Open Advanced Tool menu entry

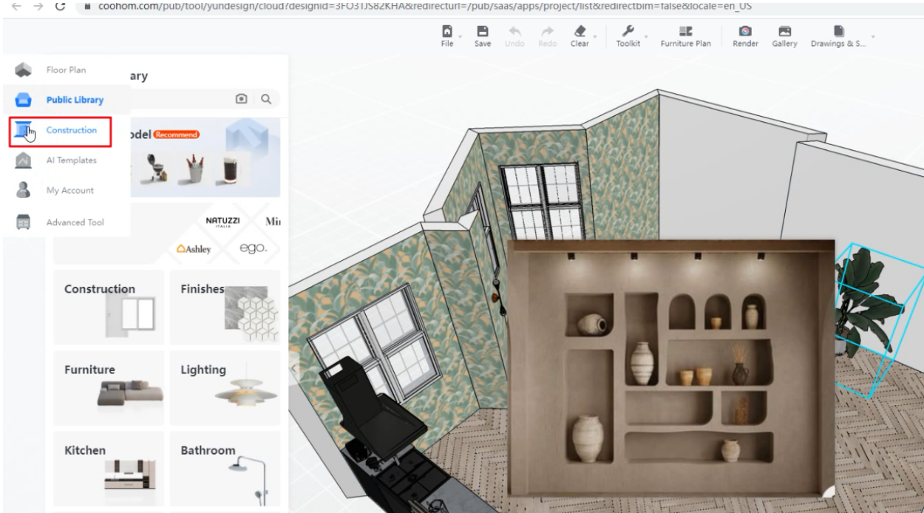tap(75, 222)
